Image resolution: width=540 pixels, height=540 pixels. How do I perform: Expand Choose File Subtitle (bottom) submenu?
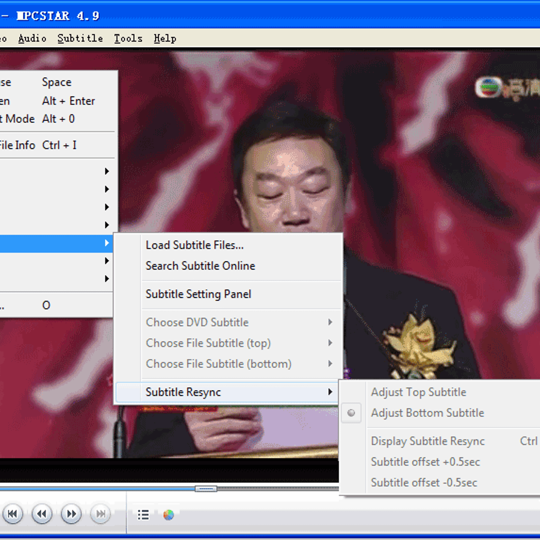(x=229, y=364)
